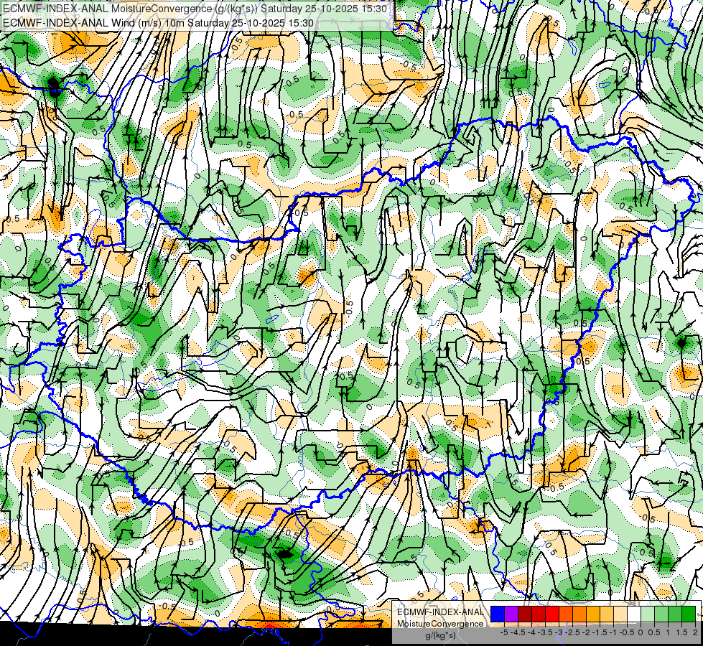This screenshot has height=646, width=703.
Task: Click the -3.5 tick label in the legend
Action: (x=545, y=632)
